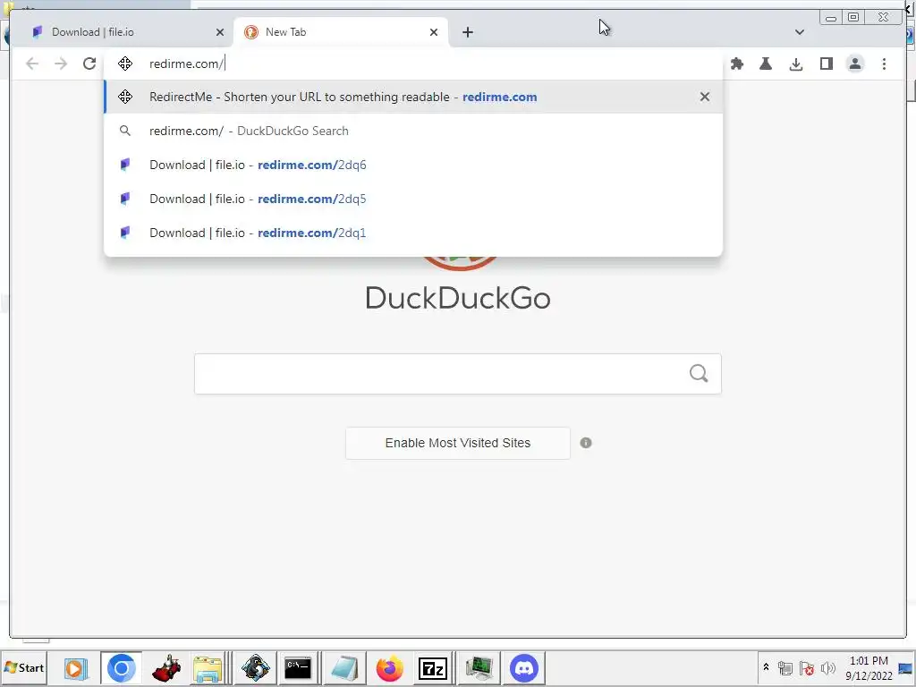916x687 pixels.
Task: Click the browser Back arrow
Action: tap(32, 64)
